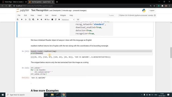The height and width of the screenshot is (97, 172).
Task: Interrupt the kernel stop icon
Action: pyautogui.click(x=52, y=19)
